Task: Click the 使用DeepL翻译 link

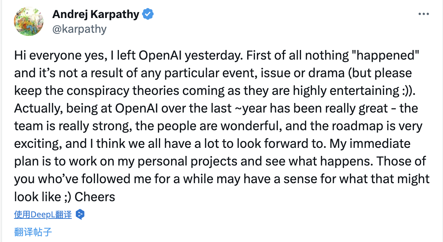Action: coord(43,214)
